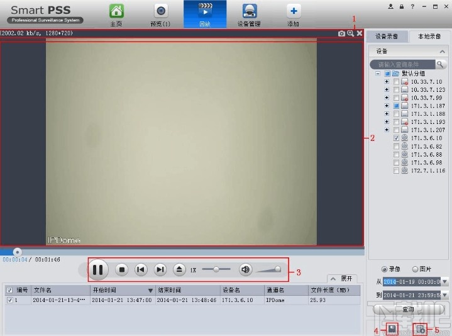The image size is (452, 336).
Task: Click the dome camera icon of 171.3.6.10
Action: (404, 138)
